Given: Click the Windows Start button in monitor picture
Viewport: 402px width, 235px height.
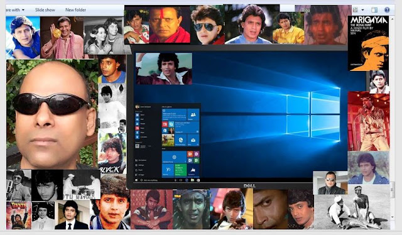Looking at the screenshot, I should 136,180.
